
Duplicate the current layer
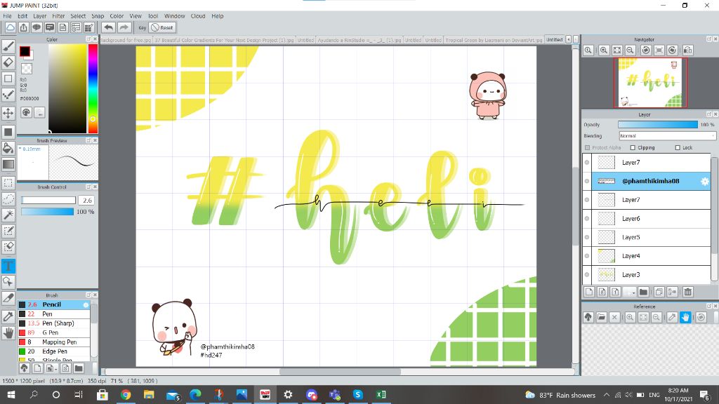pyautogui.click(x=659, y=292)
